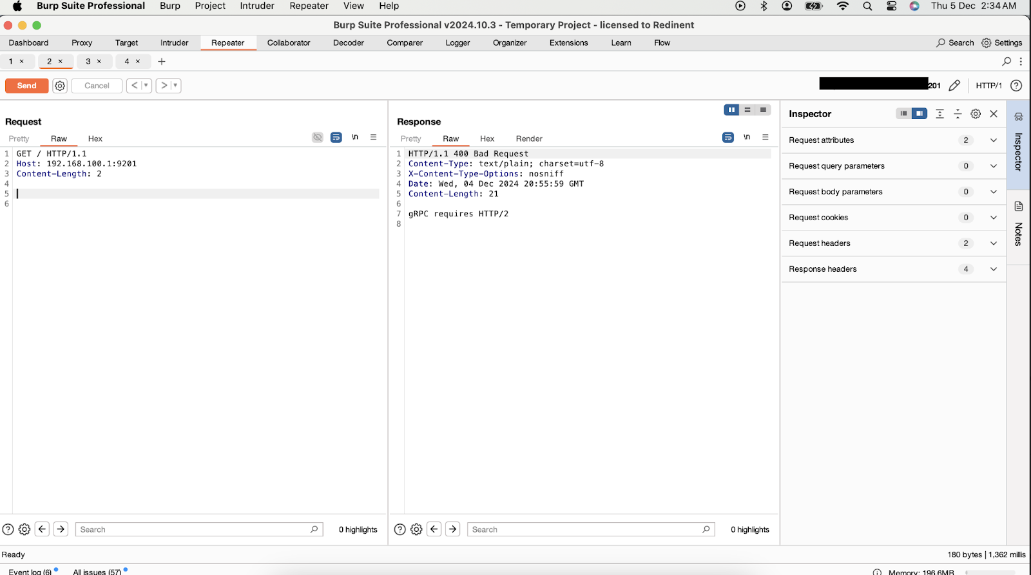1031x575 pixels.
Task: Open the Notes side tab
Action: [1018, 227]
